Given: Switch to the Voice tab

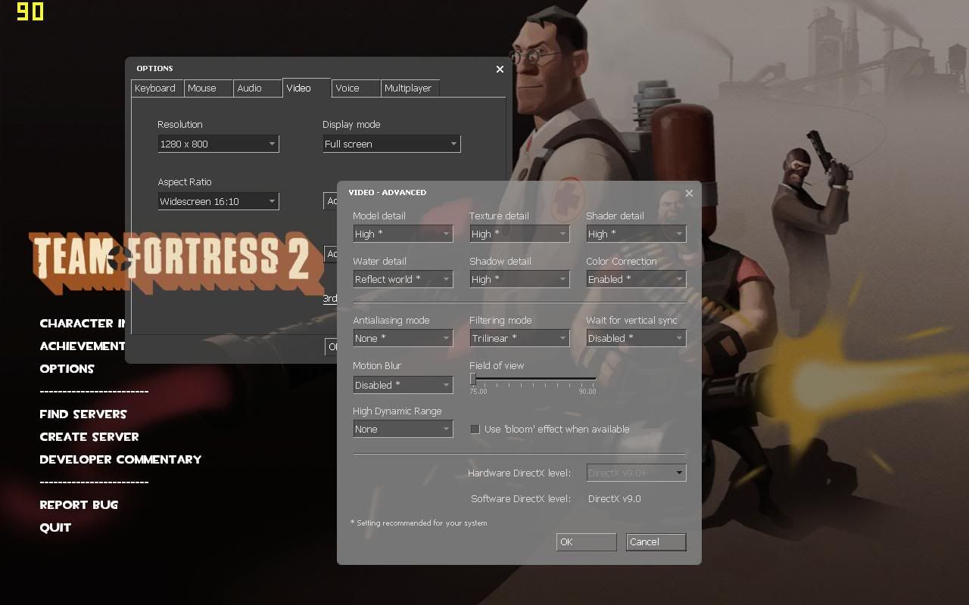Looking at the screenshot, I should point(356,88).
